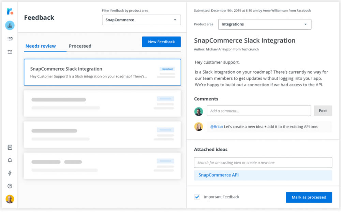Click the Feedback page heading
Image resolution: width=341 pixels, height=212 pixels.
point(39,18)
